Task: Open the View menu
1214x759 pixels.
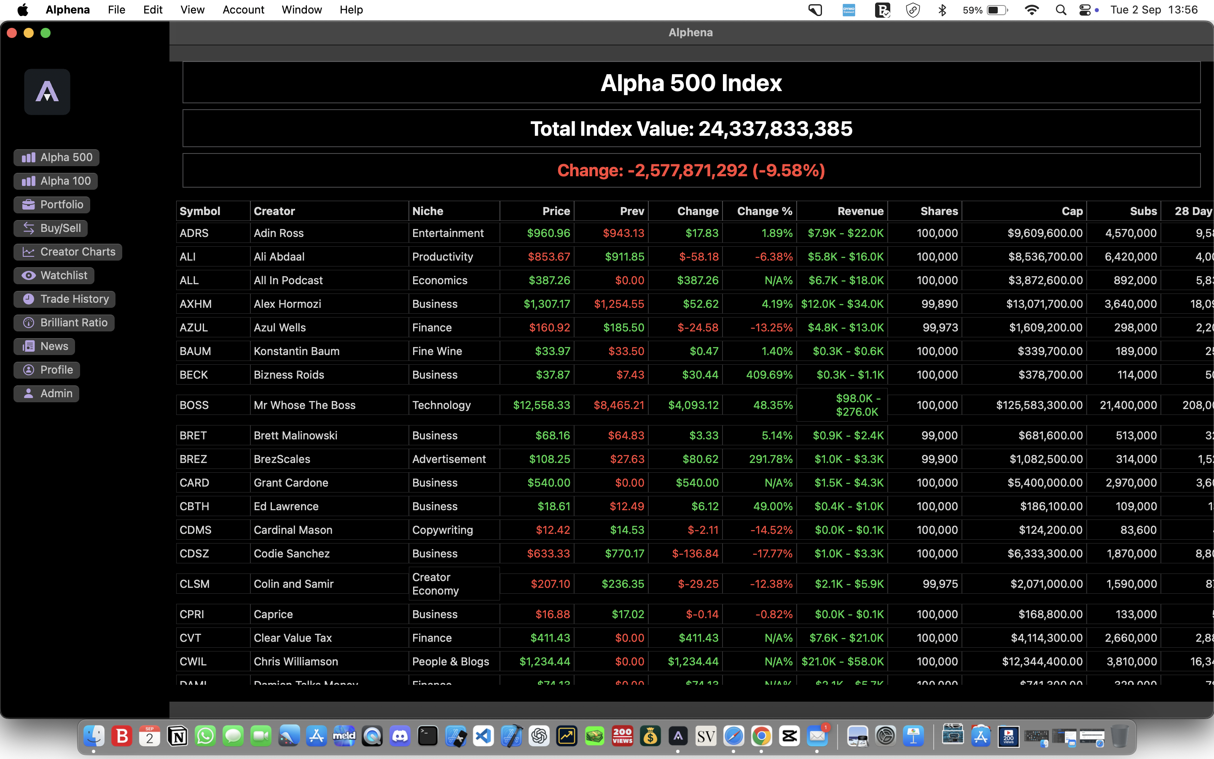Action: [192, 10]
